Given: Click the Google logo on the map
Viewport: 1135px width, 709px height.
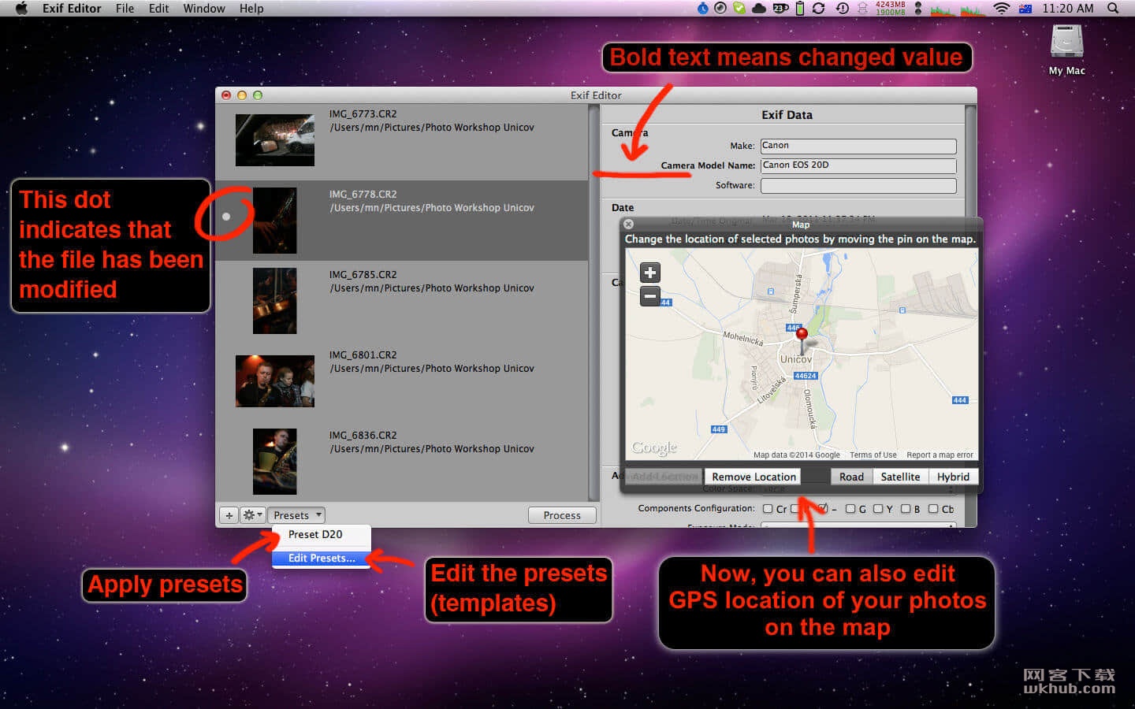Looking at the screenshot, I should point(654,447).
